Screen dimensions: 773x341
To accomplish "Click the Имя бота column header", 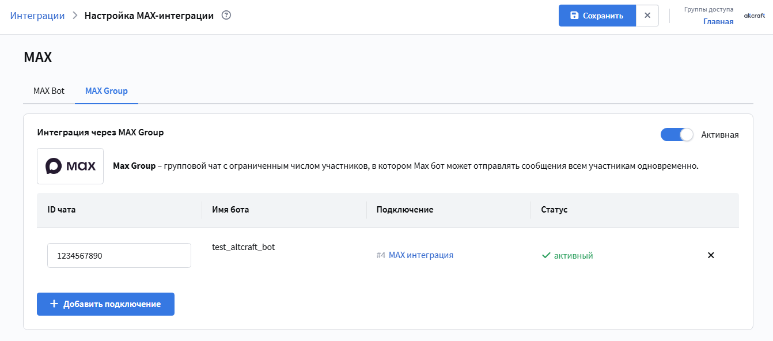I will tap(230, 210).
